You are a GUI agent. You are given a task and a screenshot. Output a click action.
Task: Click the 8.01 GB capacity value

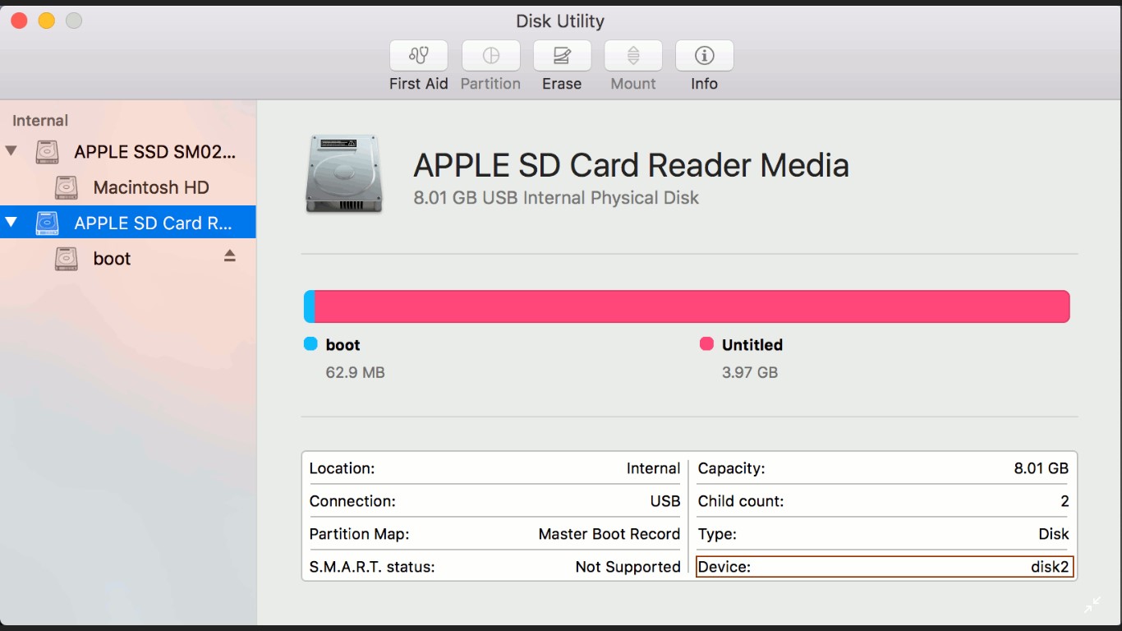1042,468
